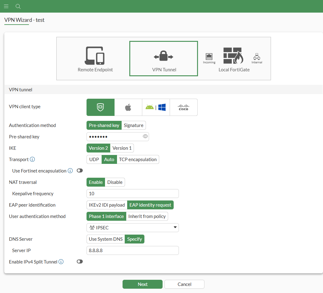
Task: Click the Remote Endpoint diagram icon
Action: [x=95, y=55]
